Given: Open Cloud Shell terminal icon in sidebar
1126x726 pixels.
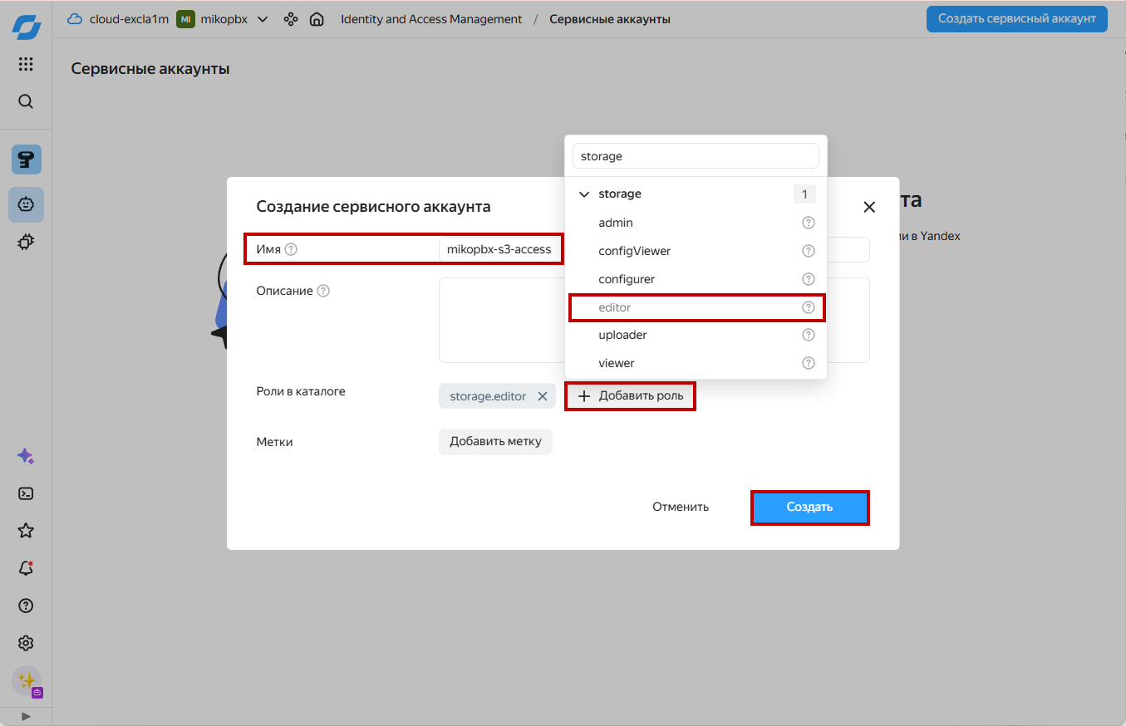Looking at the screenshot, I should pos(26,493).
